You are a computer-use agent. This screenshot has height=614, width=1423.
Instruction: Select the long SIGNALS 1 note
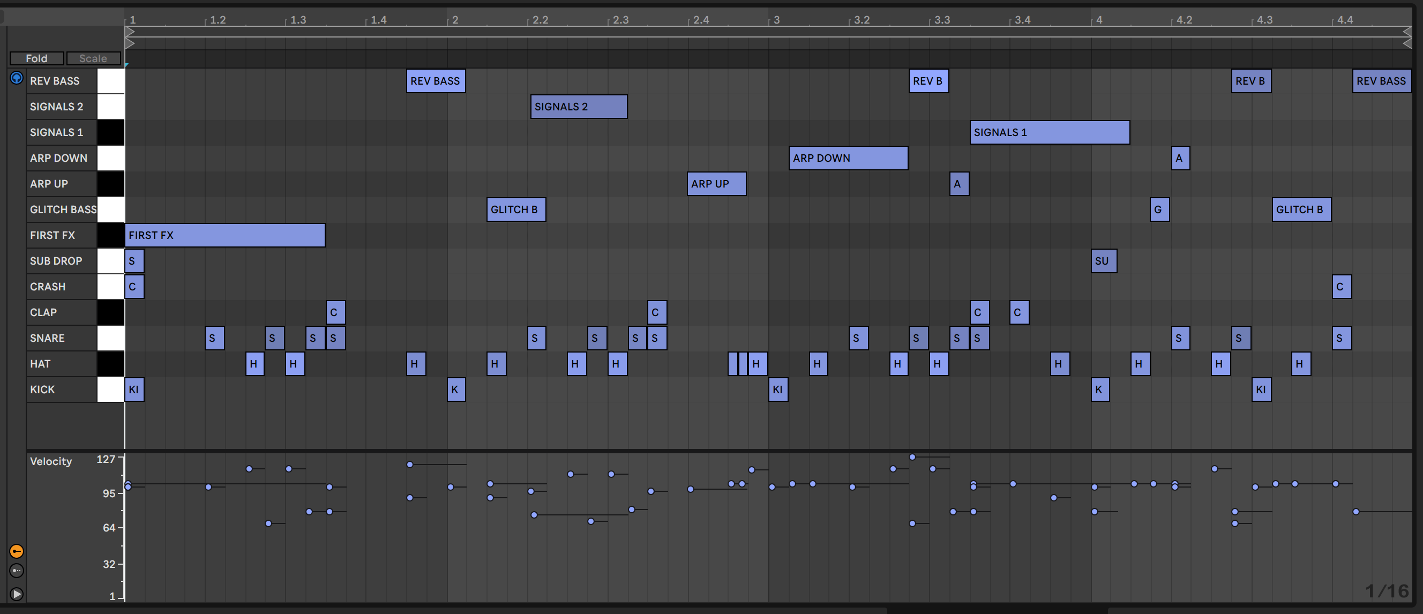[1050, 132]
